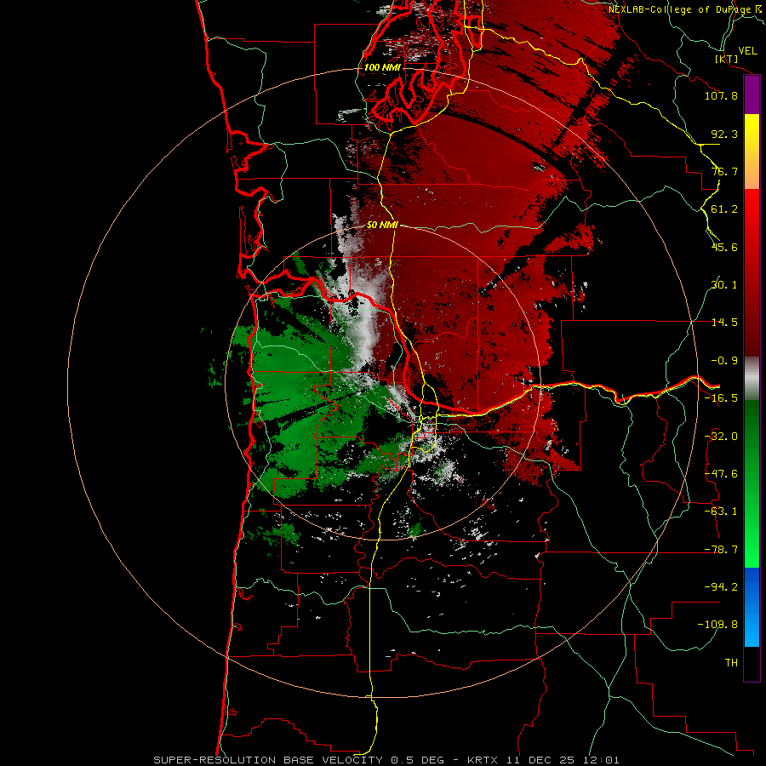Click the -63.1 velocity scale value
The width and height of the screenshot is (766, 766).
click(721, 512)
